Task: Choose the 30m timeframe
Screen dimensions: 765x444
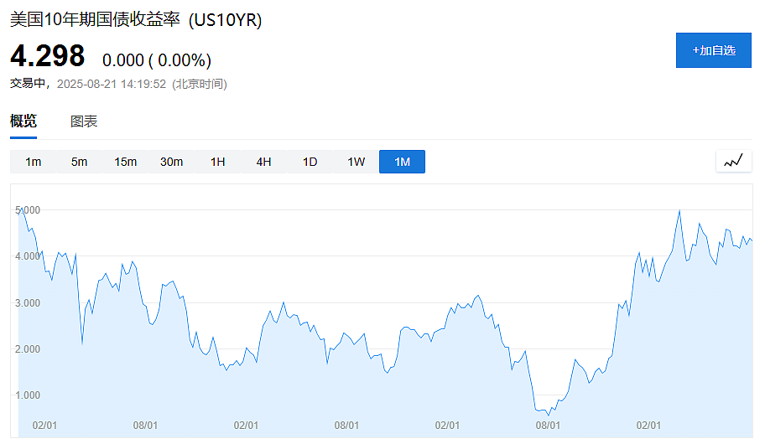Action: coord(171,162)
